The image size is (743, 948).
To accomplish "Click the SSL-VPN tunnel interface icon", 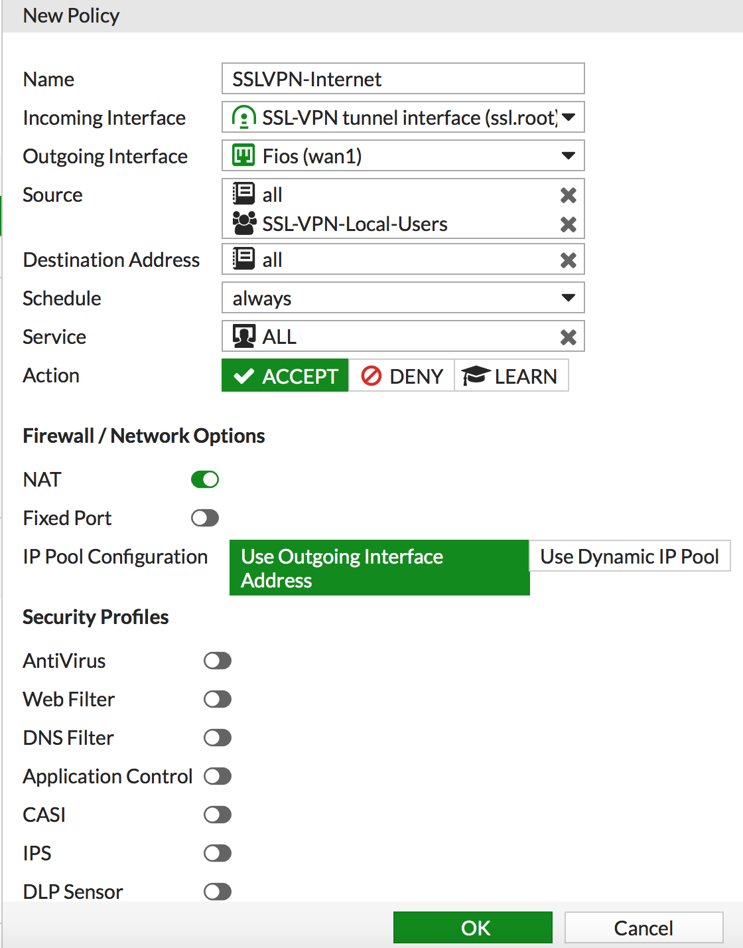I will click(x=243, y=118).
